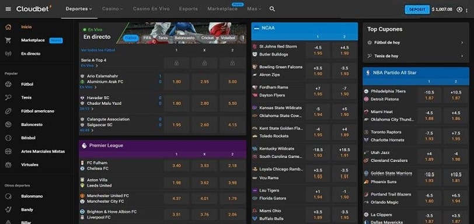Open Casino En Vivo section
The width and height of the screenshot is (474, 224).
click(151, 9)
